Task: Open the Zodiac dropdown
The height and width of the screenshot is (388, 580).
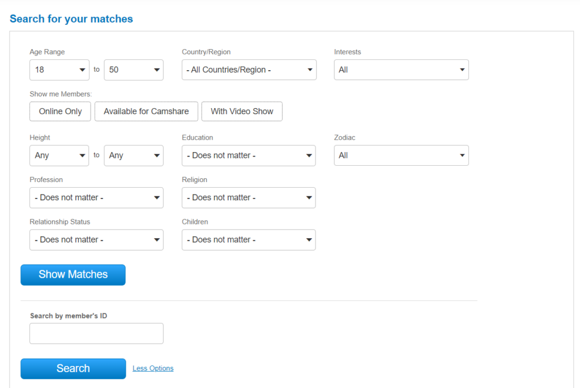Action: [401, 156]
